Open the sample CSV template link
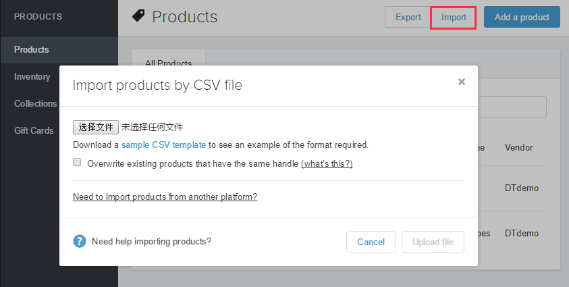The width and height of the screenshot is (569, 287). 163,145
